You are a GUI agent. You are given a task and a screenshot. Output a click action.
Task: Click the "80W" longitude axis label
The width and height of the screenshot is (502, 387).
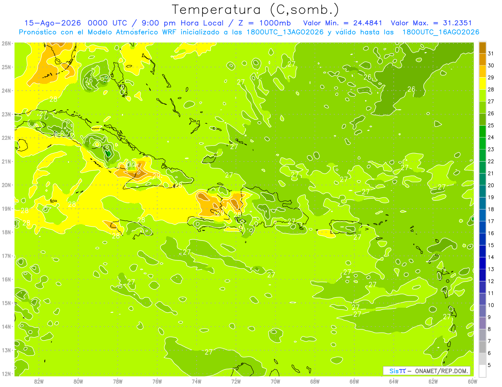(x=78, y=381)
